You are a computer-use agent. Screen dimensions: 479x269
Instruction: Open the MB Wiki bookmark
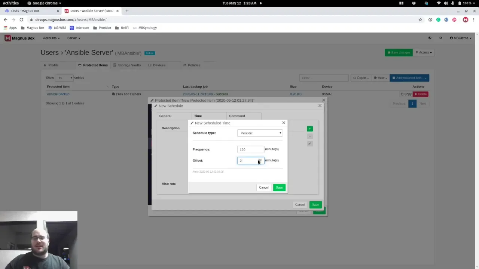(57, 28)
